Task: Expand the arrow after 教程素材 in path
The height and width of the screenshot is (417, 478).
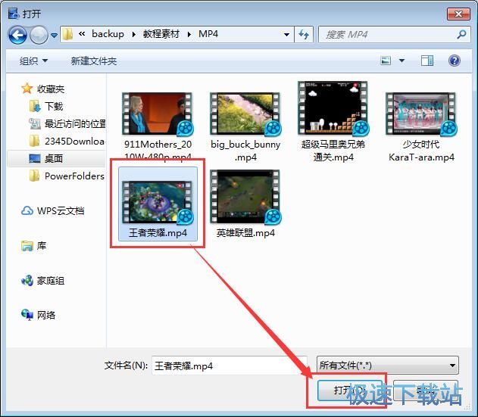Action: [189, 34]
